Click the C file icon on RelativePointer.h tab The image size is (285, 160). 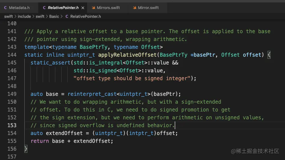point(44,8)
